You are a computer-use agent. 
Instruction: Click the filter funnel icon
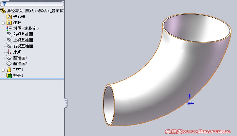tap(4, 4)
